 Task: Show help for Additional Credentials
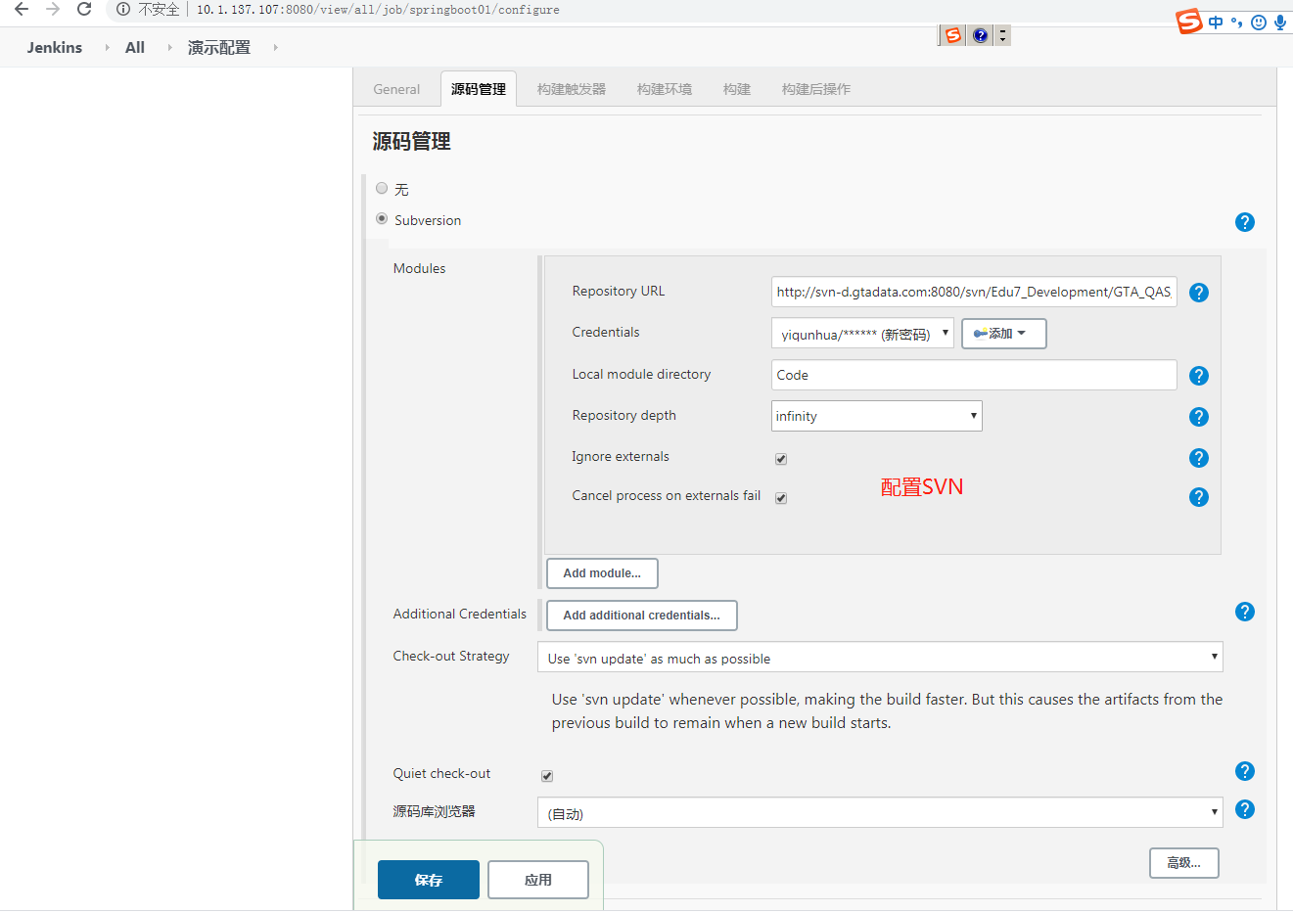point(1244,612)
